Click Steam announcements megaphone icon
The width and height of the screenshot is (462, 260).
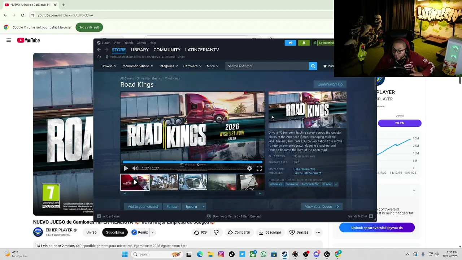pos(290,43)
